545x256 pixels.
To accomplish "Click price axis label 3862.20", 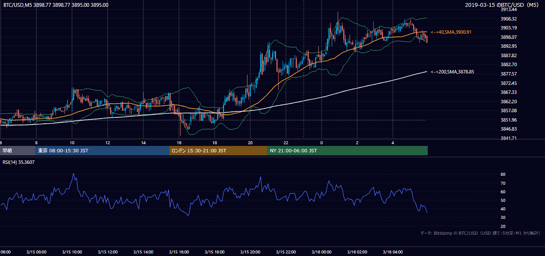I will point(508,102).
